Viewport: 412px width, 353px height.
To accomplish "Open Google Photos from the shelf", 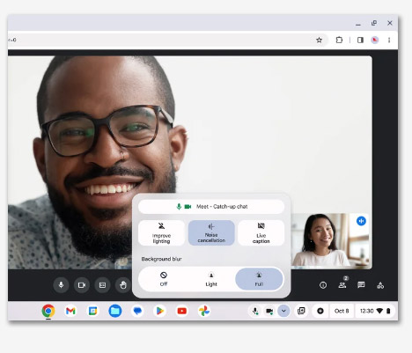I will click(204, 311).
